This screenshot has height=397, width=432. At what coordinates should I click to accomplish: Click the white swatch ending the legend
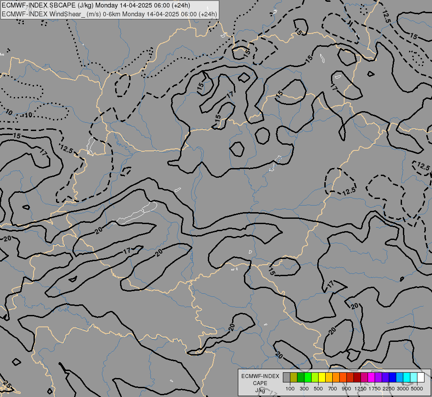point(421,378)
